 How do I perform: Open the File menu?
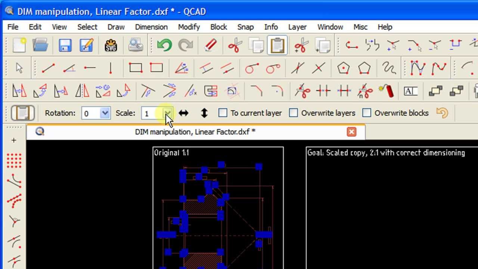pos(13,27)
